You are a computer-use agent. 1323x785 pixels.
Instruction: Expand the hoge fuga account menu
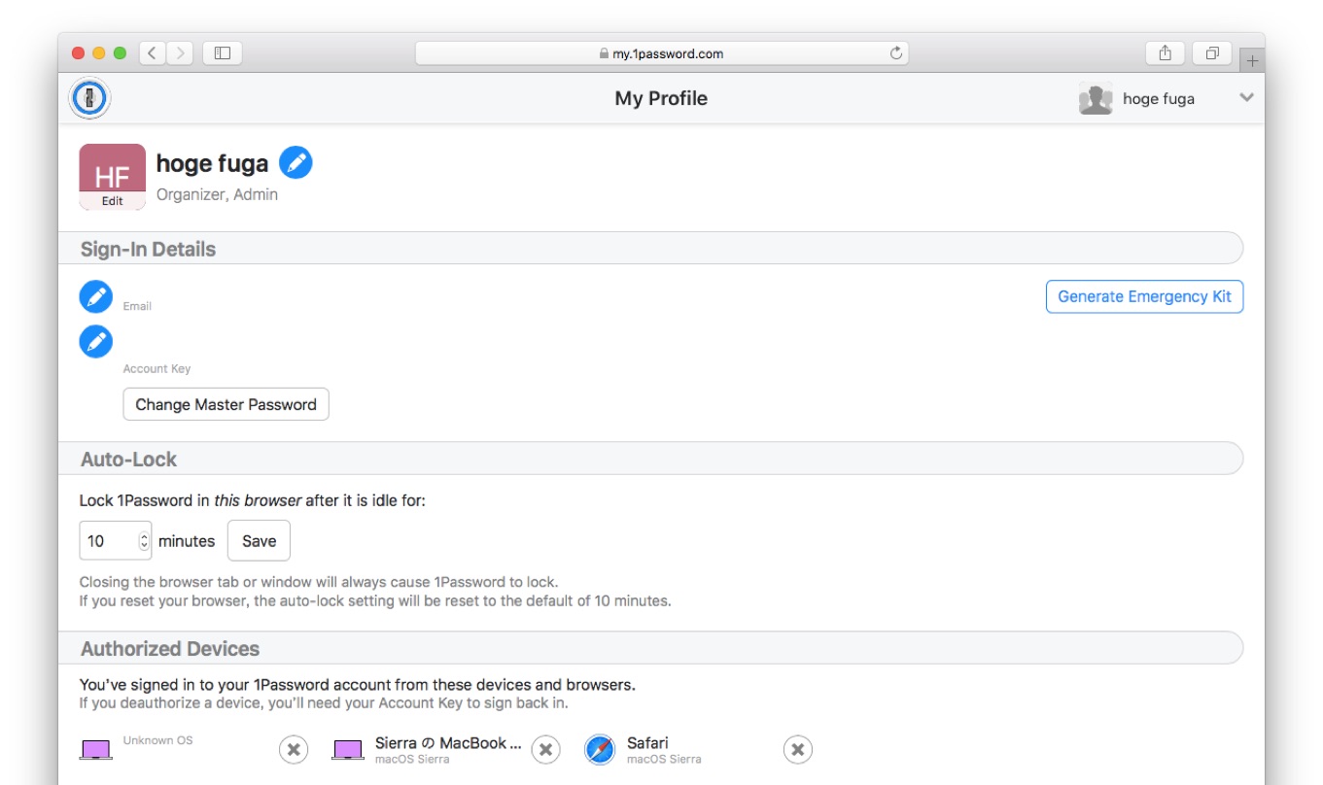pos(1246,97)
